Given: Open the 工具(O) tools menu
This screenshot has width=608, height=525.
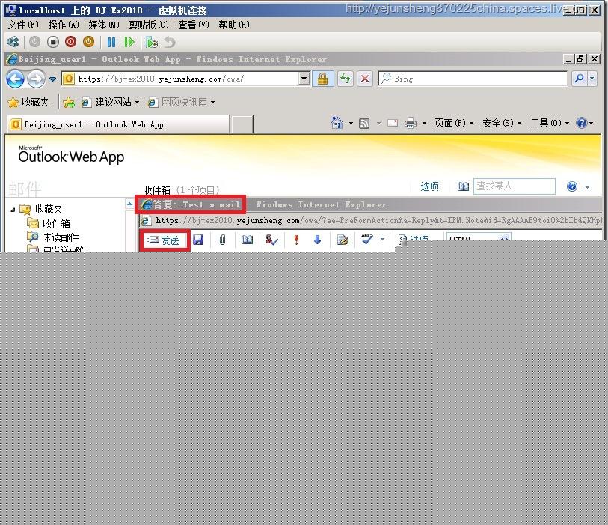Looking at the screenshot, I should tap(550, 123).
